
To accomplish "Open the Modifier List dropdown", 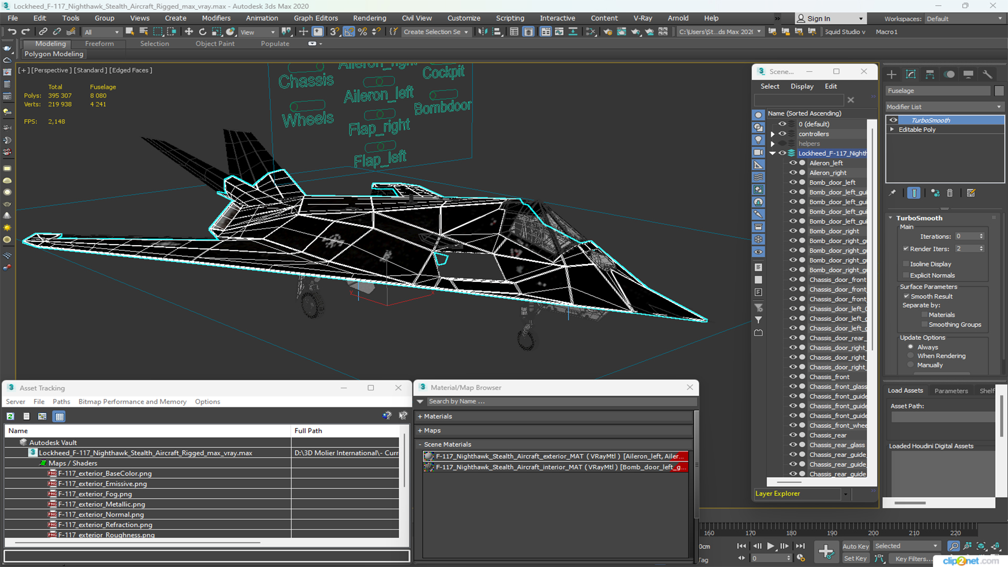I will 944,107.
